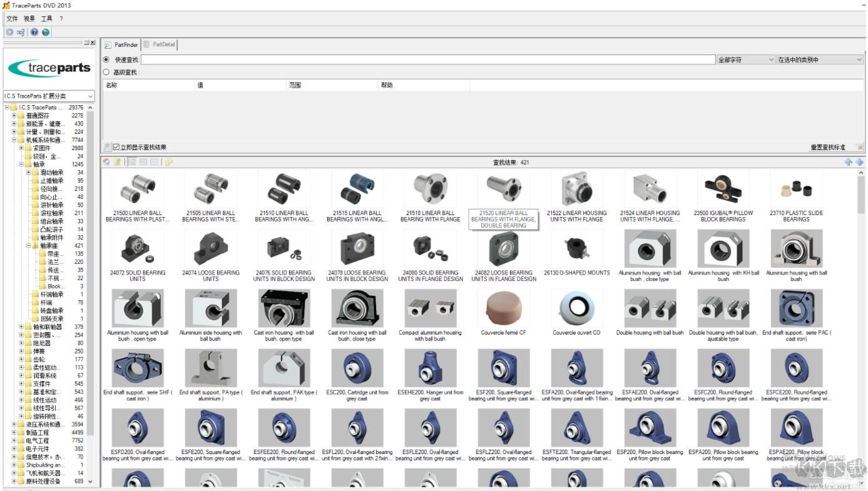Open the globe web-access icon in the toolbar

tap(45, 32)
